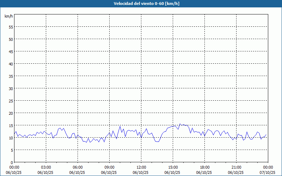Click the 21:00 time label
The image size is (282, 176).
(x=236, y=167)
